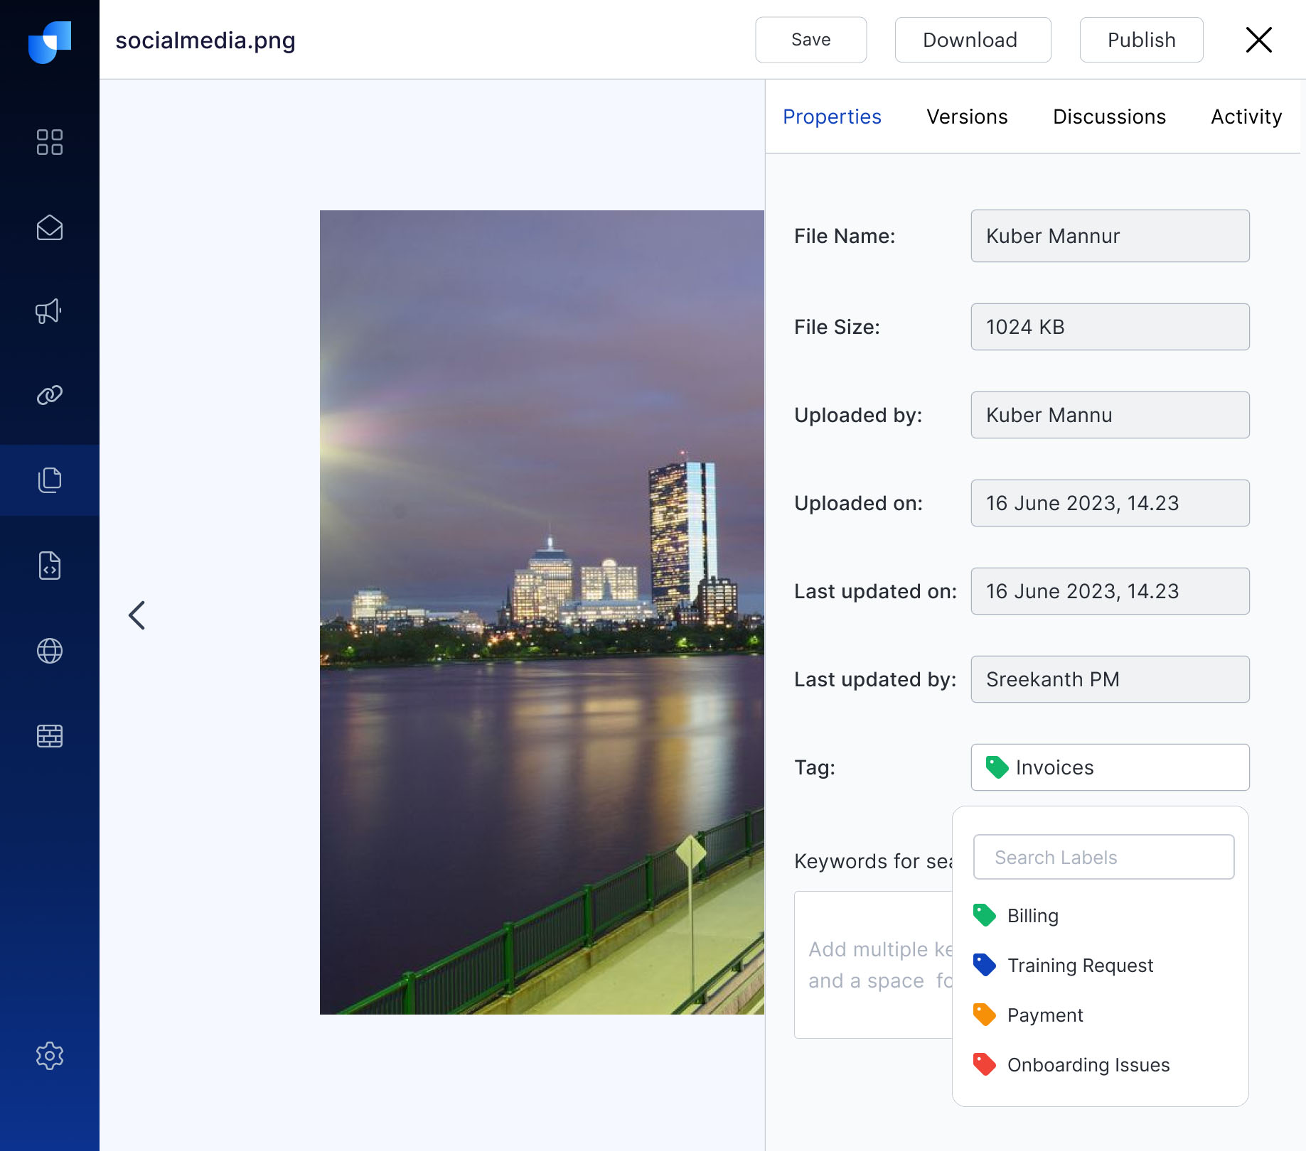This screenshot has width=1306, height=1151.
Task: Click the app logo at top left
Action: tap(50, 43)
